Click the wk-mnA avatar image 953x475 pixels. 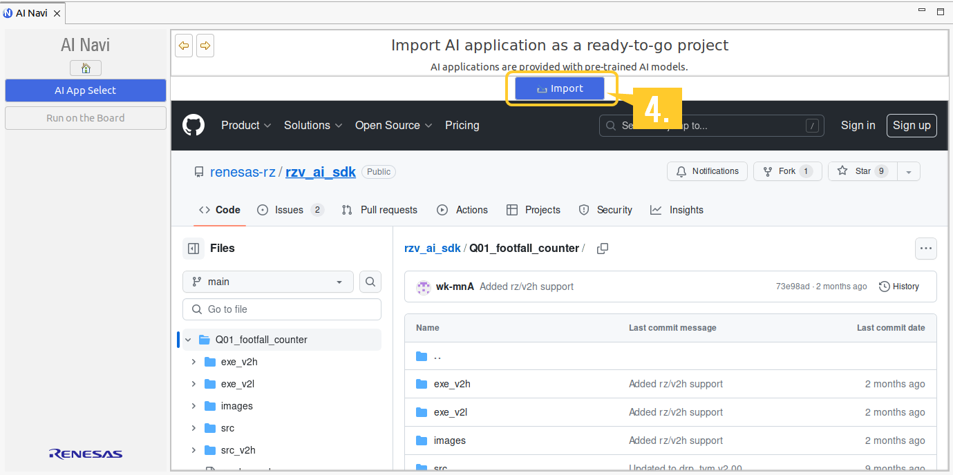click(424, 287)
